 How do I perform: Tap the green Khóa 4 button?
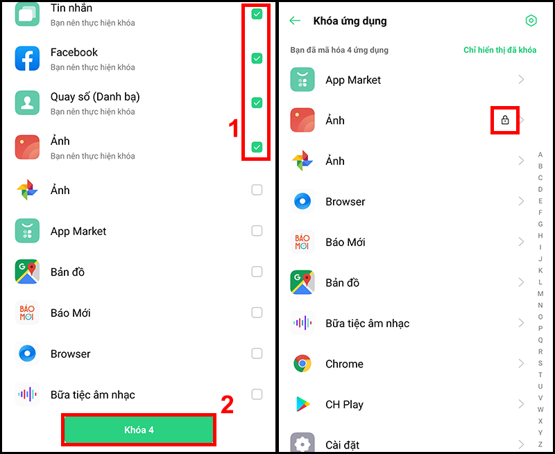(x=139, y=430)
